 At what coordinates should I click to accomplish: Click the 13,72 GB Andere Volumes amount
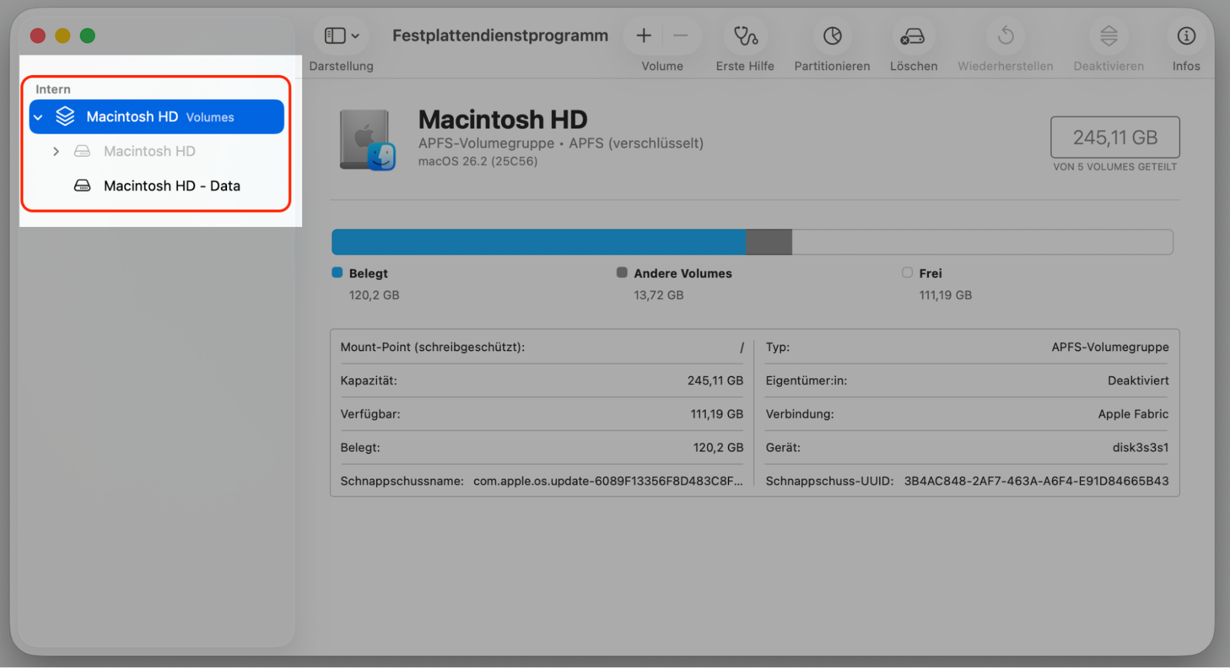658,295
